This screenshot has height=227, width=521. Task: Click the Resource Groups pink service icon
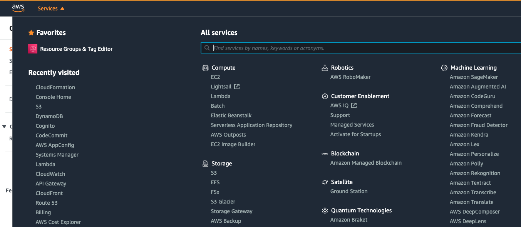point(33,49)
